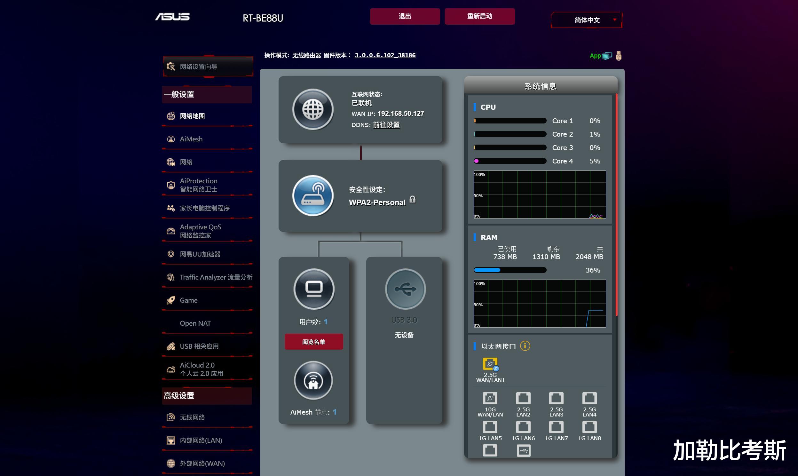Click the client computer monitor icon
798x476 pixels.
pos(313,289)
